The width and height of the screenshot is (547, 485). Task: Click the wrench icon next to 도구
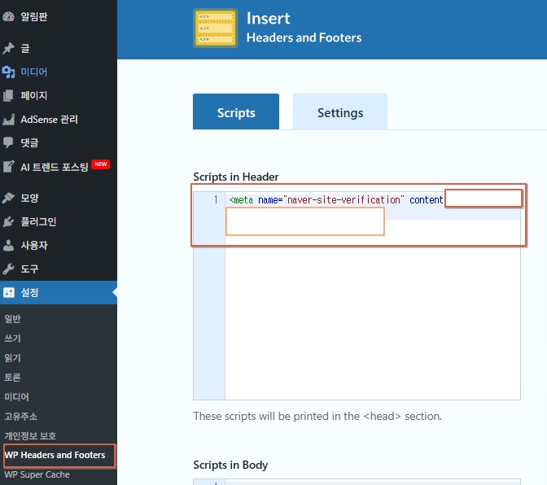9,269
